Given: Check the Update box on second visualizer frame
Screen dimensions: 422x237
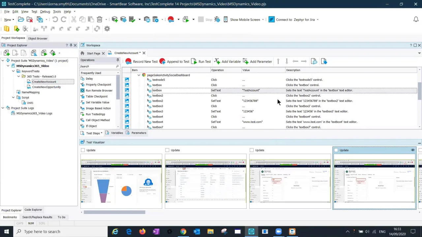Looking at the screenshot, I should 167,150.
